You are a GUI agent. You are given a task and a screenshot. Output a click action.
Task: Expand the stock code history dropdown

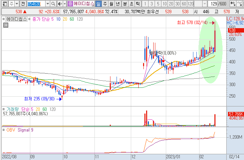click(x=48, y=4)
